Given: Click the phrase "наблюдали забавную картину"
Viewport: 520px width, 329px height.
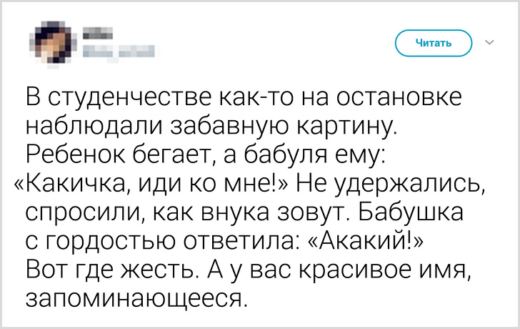Looking at the screenshot, I should [211, 127].
